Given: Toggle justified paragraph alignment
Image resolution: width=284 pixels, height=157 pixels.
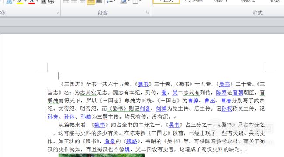Looking at the screenshot, I should click(x=91, y=2).
